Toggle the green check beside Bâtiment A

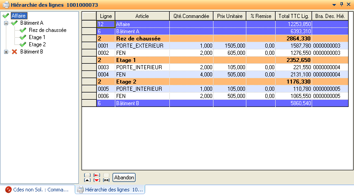click(x=14, y=23)
